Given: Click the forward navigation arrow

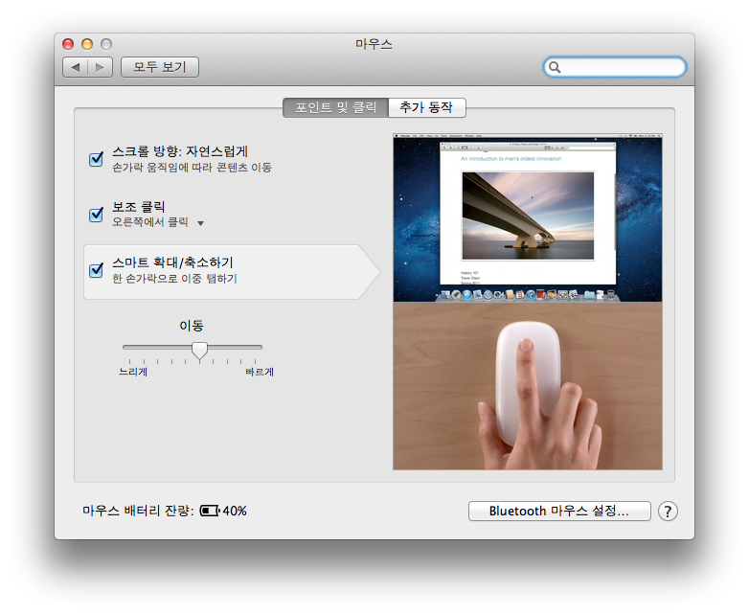Looking at the screenshot, I should 100,67.
